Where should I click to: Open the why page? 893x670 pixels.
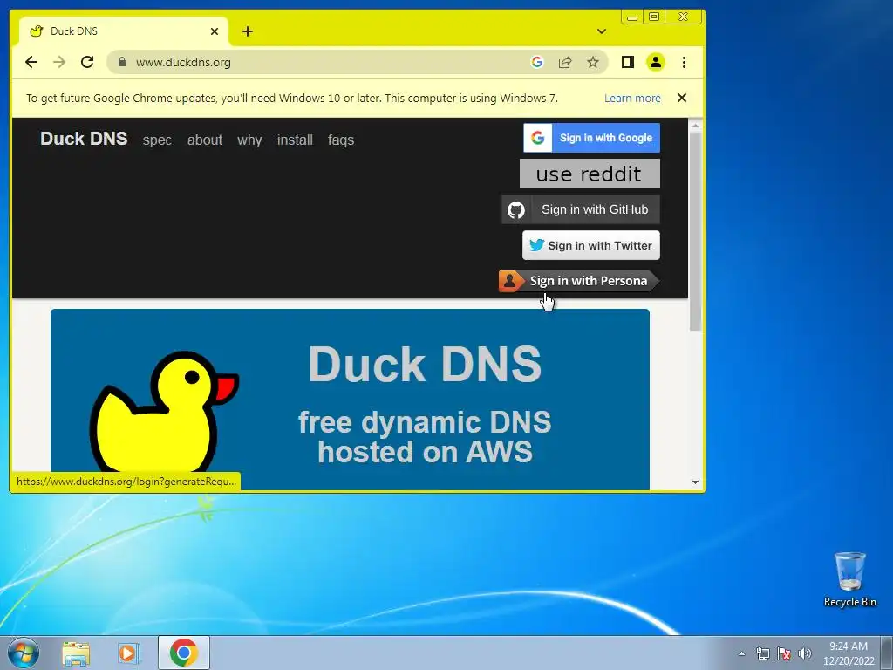click(x=249, y=140)
